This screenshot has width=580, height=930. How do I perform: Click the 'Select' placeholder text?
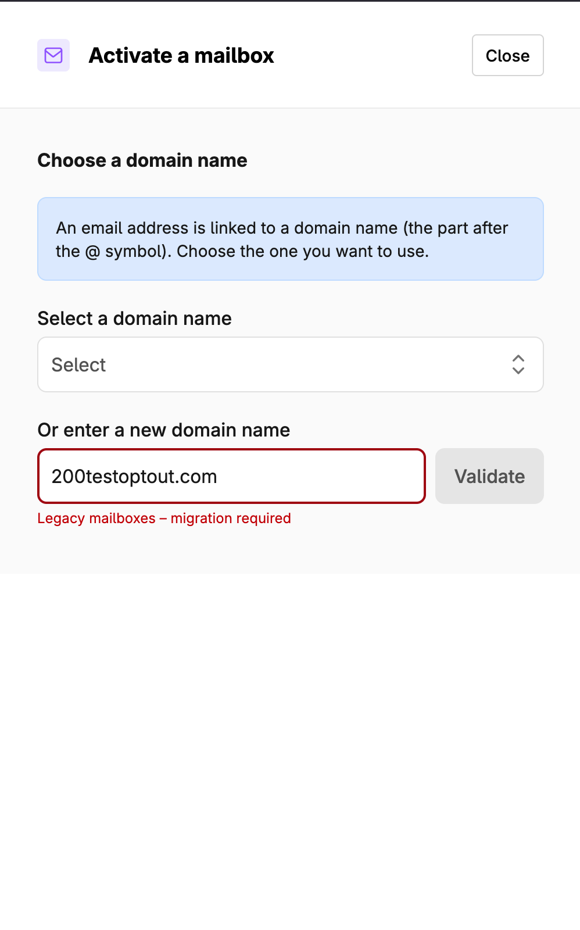78,365
